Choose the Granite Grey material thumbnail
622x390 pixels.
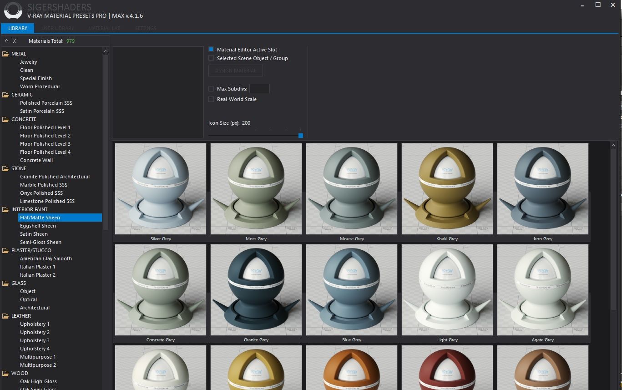pos(256,290)
